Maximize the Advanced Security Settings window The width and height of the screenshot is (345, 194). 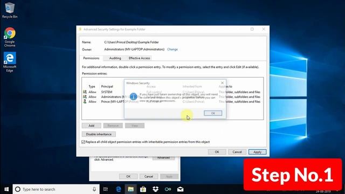tap(252, 29)
